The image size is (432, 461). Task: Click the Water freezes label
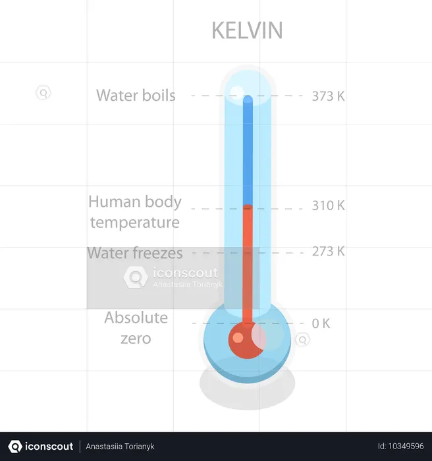pyautogui.click(x=135, y=253)
